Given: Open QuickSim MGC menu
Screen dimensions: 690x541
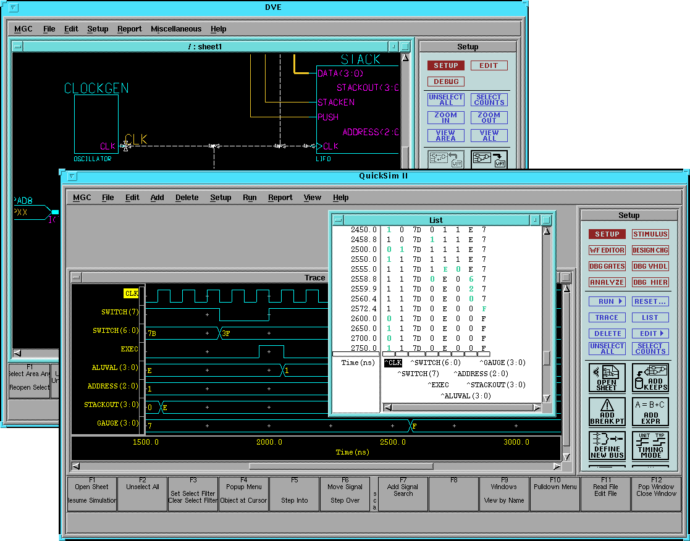Looking at the screenshot, I should tap(82, 198).
